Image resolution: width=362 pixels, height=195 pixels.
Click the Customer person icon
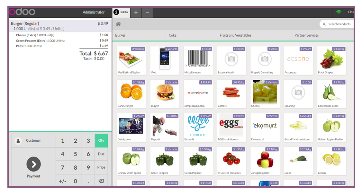coord(18,140)
